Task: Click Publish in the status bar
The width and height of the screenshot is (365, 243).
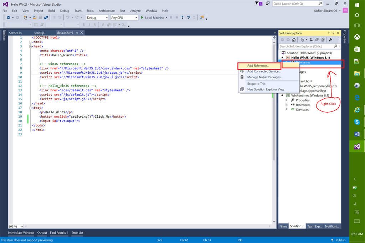Action: [x=340, y=240]
